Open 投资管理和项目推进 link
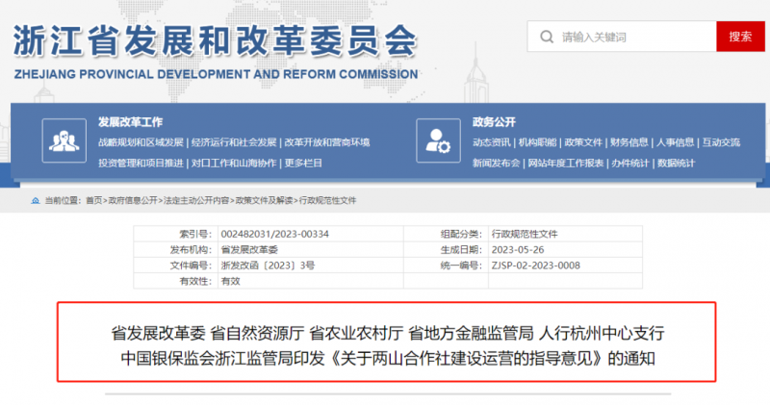The image size is (770, 405). pyautogui.click(x=141, y=163)
